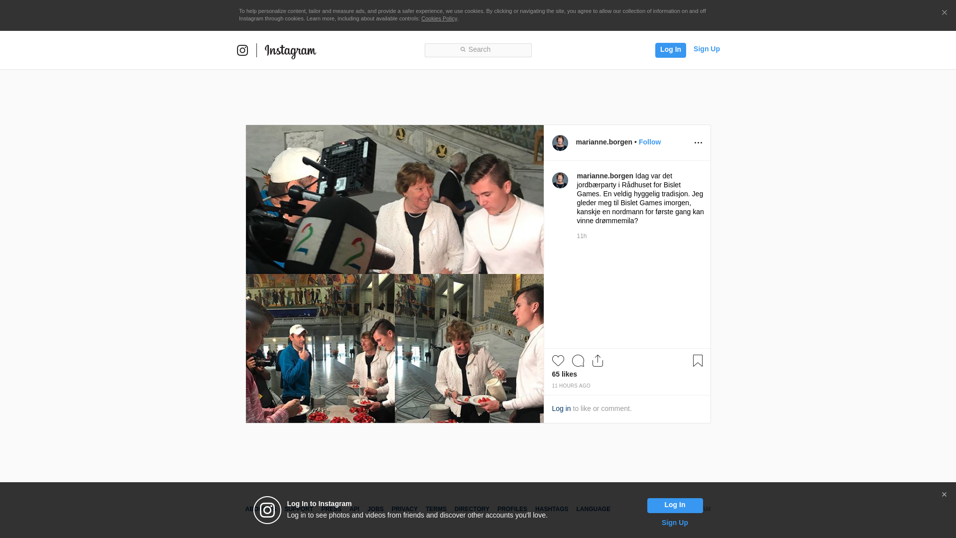Open the three-dots more options menu

(x=698, y=143)
